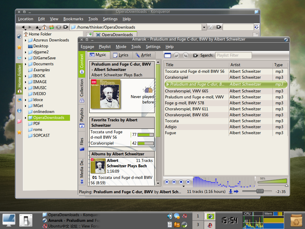Stop playback in Amarok
The width and height of the screenshot is (305, 229).
point(181,182)
